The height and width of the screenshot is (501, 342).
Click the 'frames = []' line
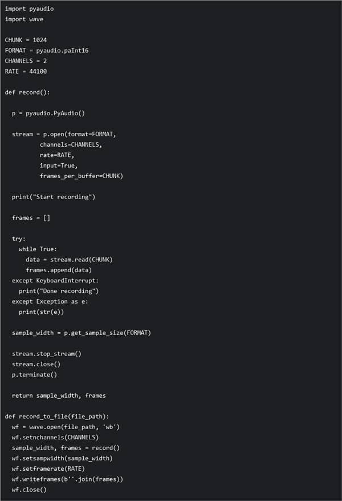(31, 217)
